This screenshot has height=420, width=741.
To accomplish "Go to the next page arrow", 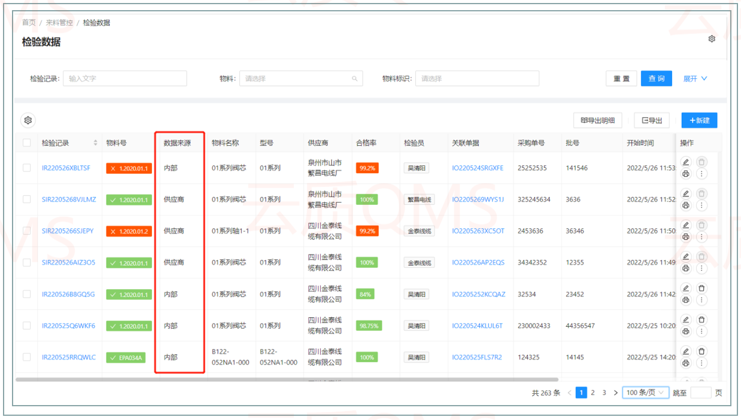I will (615, 393).
